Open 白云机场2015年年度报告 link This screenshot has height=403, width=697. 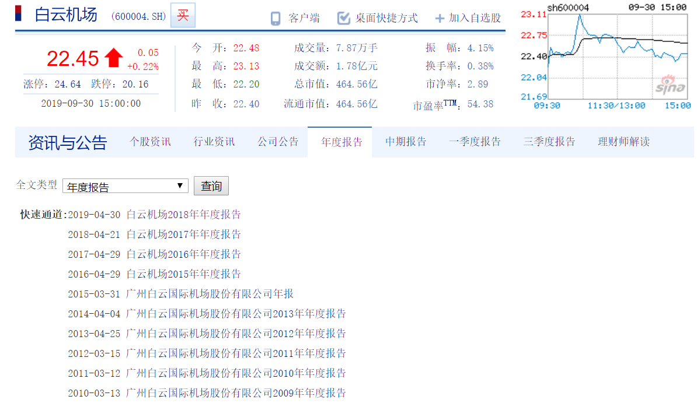pos(183,274)
